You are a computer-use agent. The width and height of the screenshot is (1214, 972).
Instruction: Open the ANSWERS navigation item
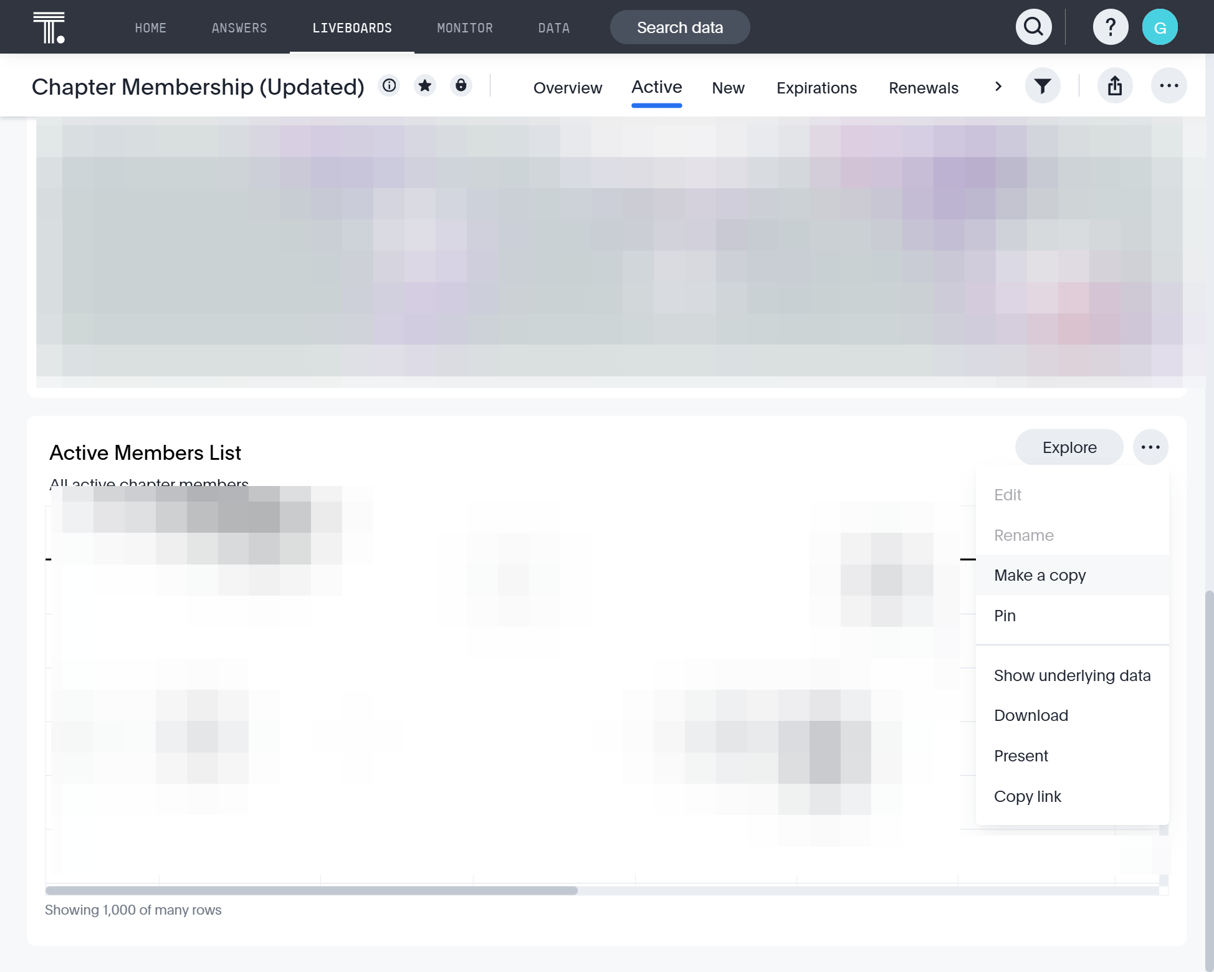coord(239,28)
